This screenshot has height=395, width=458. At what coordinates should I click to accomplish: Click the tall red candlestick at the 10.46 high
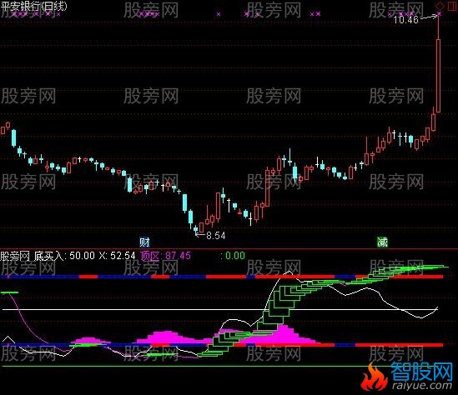(438, 76)
